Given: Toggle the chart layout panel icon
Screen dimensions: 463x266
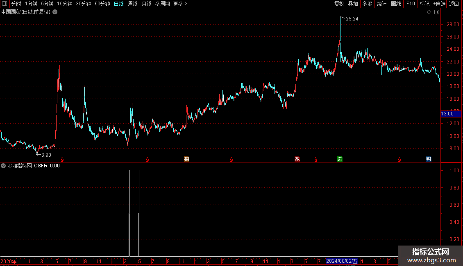Looking at the screenshot, I should [x=437, y=12].
